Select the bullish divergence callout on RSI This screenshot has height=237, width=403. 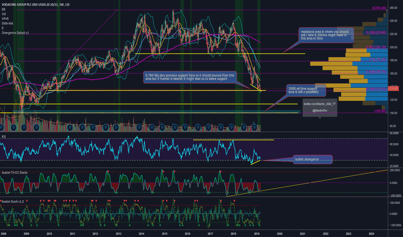(x=313, y=159)
